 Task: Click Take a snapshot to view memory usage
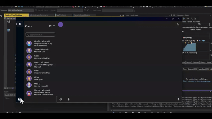197,81
